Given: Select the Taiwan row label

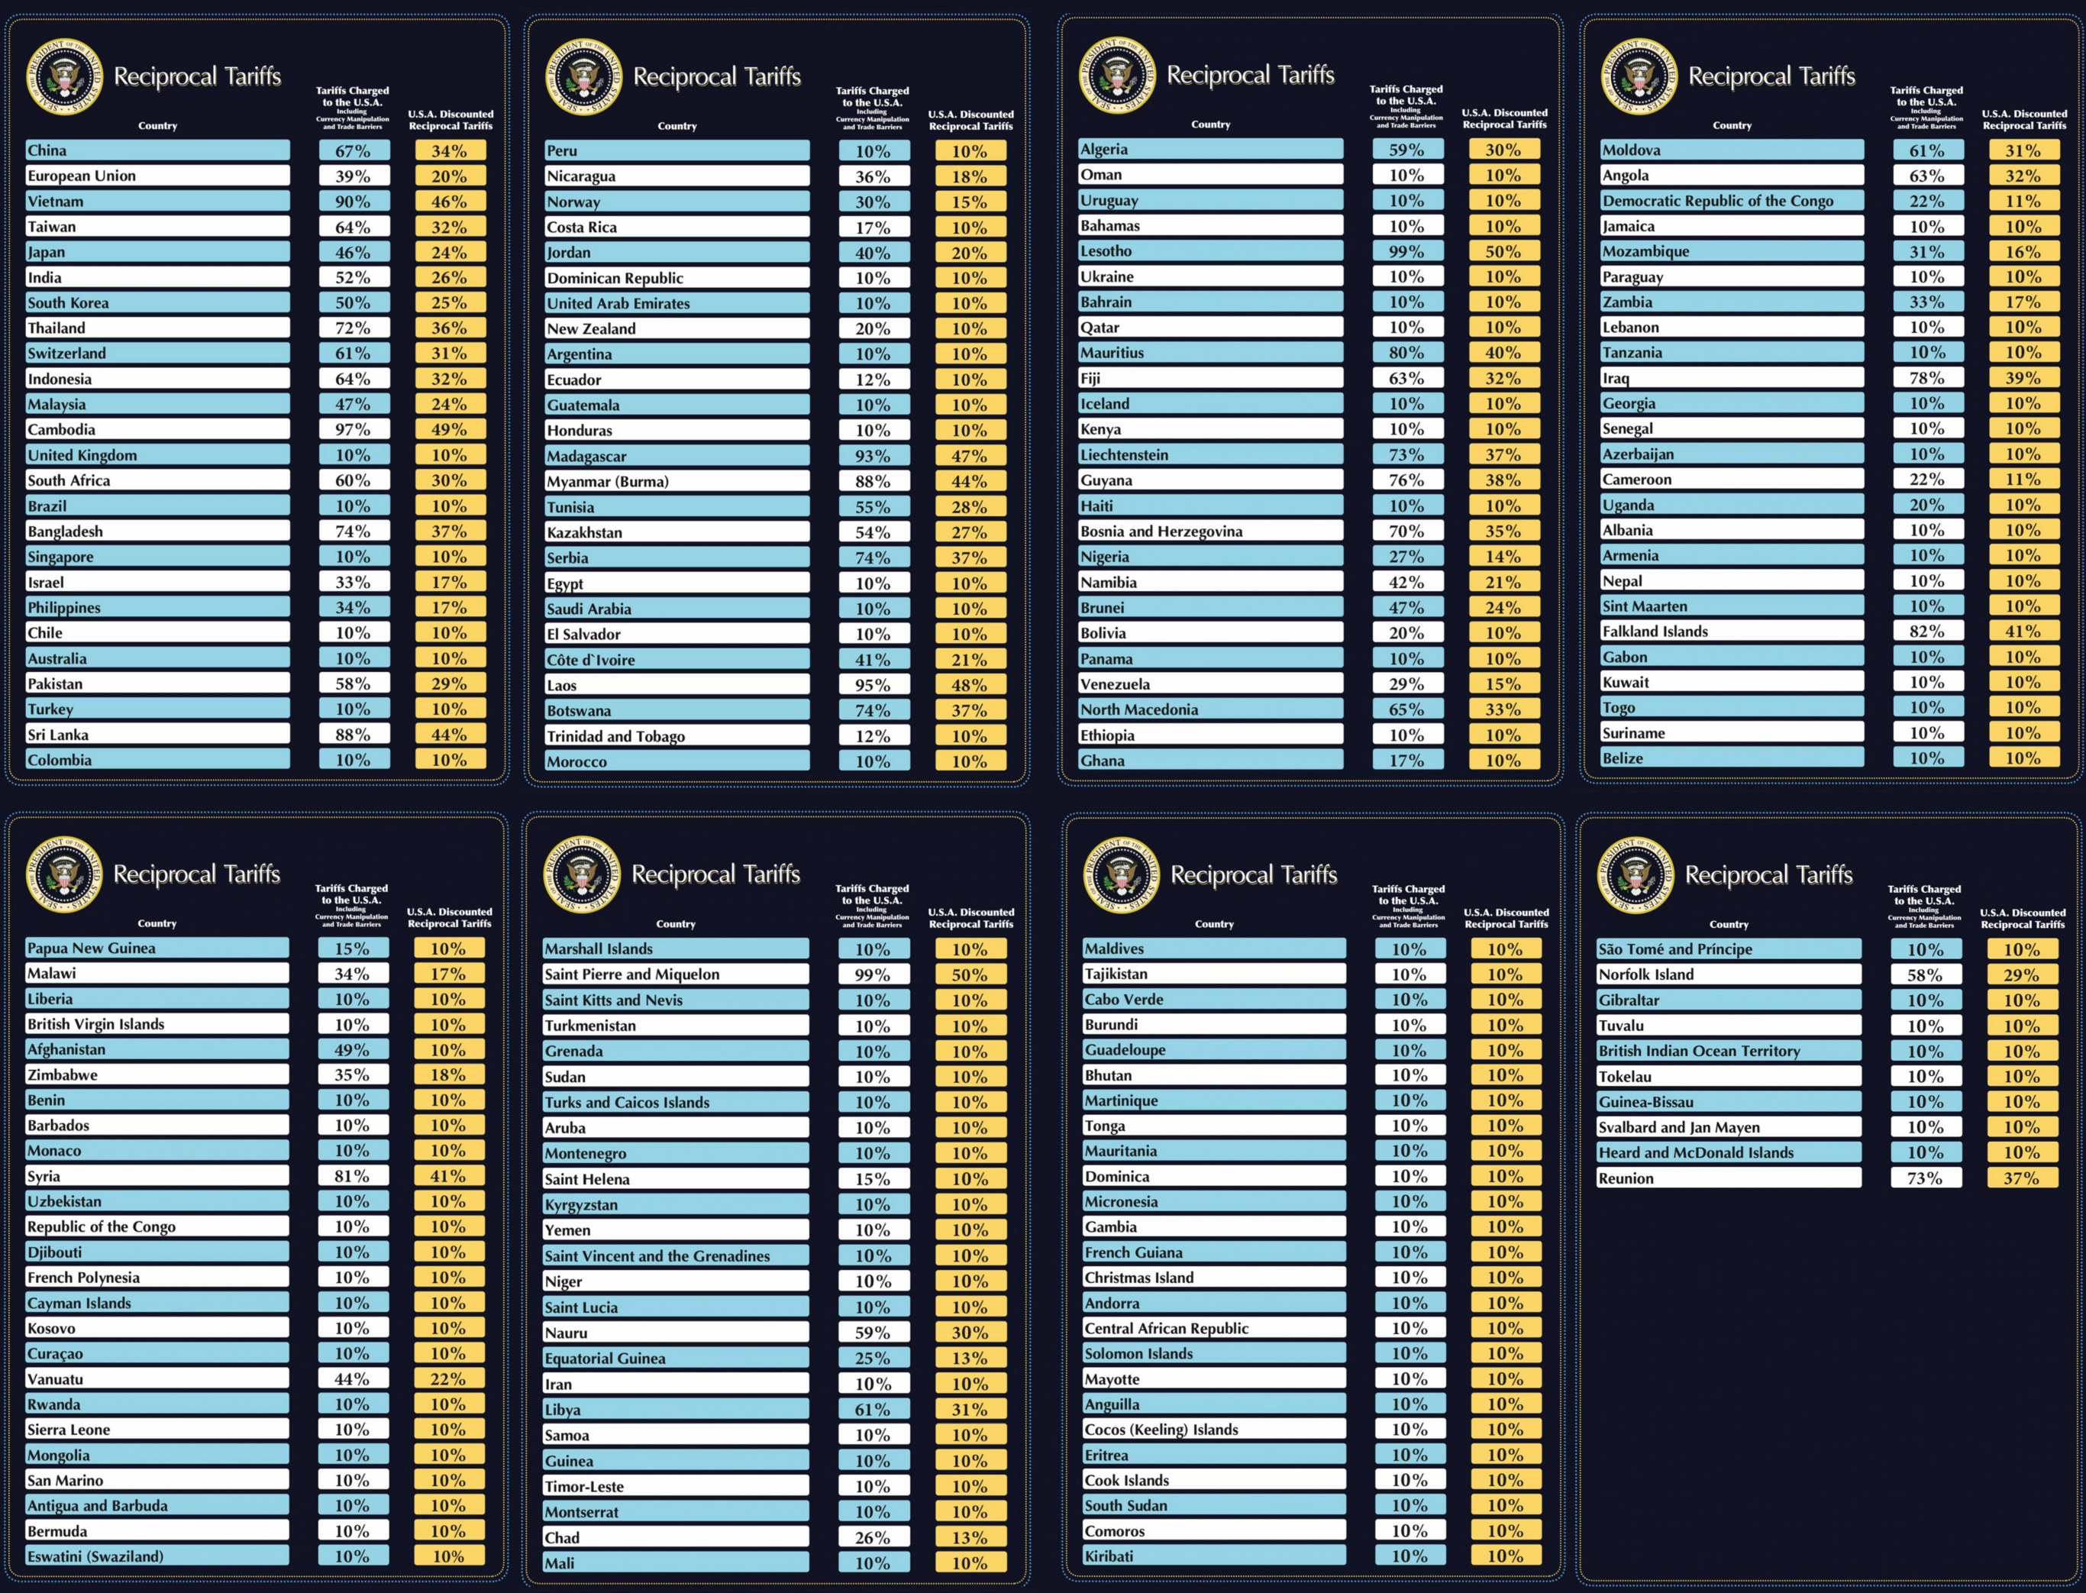Looking at the screenshot, I should click(x=157, y=227).
